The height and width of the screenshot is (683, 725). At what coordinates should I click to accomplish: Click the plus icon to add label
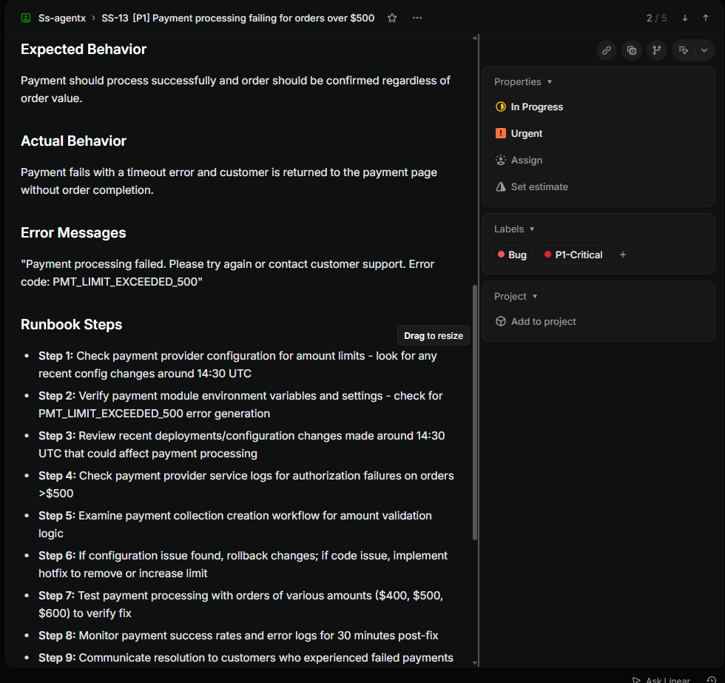tap(623, 255)
